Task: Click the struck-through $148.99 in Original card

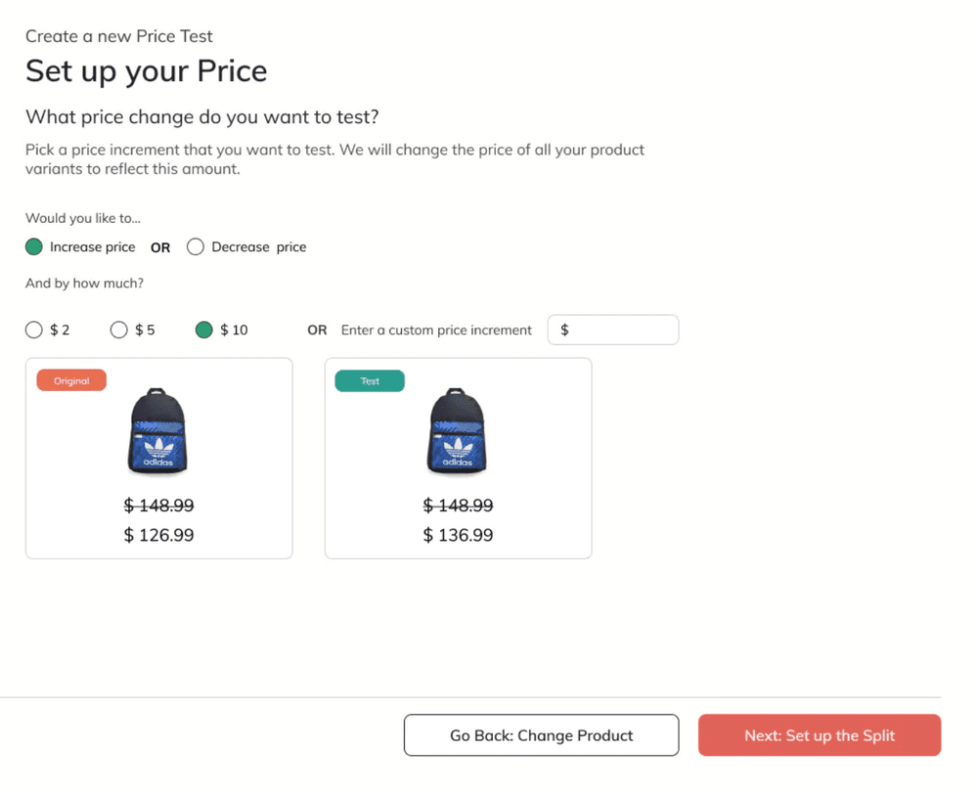Action: click(159, 506)
